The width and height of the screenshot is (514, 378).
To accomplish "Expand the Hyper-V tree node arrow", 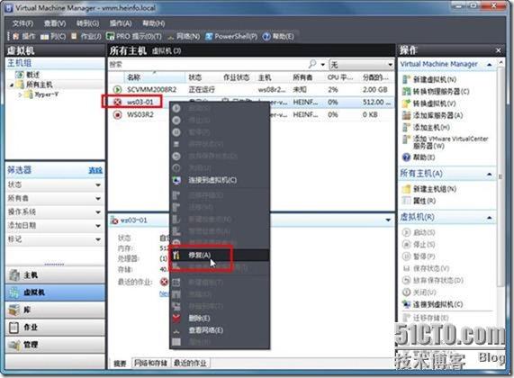I will 20,94.
